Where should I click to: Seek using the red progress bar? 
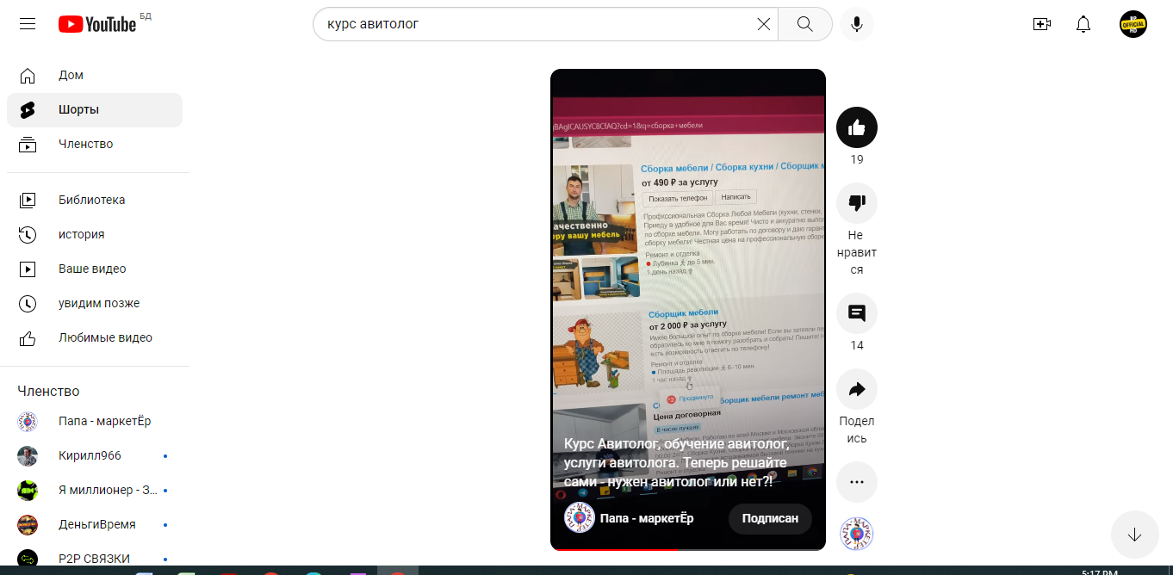(688, 548)
